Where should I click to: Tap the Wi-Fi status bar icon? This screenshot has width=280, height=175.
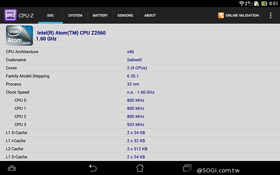click(x=241, y=3)
